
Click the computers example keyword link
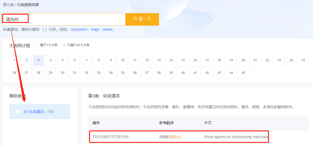coord(80,29)
